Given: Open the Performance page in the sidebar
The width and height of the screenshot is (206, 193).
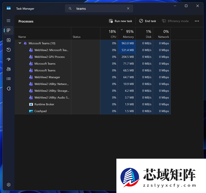Looking at the screenshot, I should click(9, 40).
